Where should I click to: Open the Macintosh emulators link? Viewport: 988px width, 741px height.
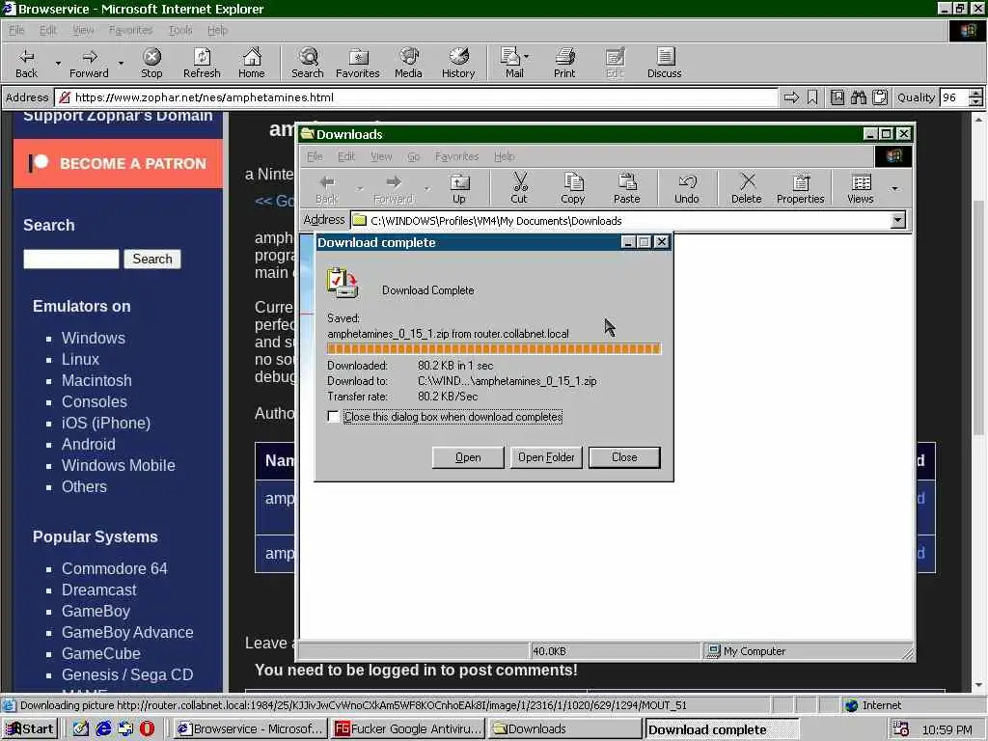click(x=96, y=380)
